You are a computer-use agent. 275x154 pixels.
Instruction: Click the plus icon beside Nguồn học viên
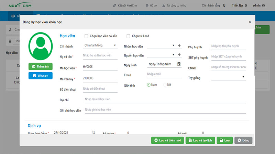179,55
